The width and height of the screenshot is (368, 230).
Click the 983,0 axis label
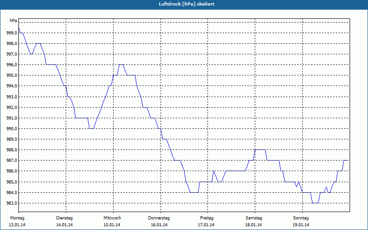coord(12,203)
